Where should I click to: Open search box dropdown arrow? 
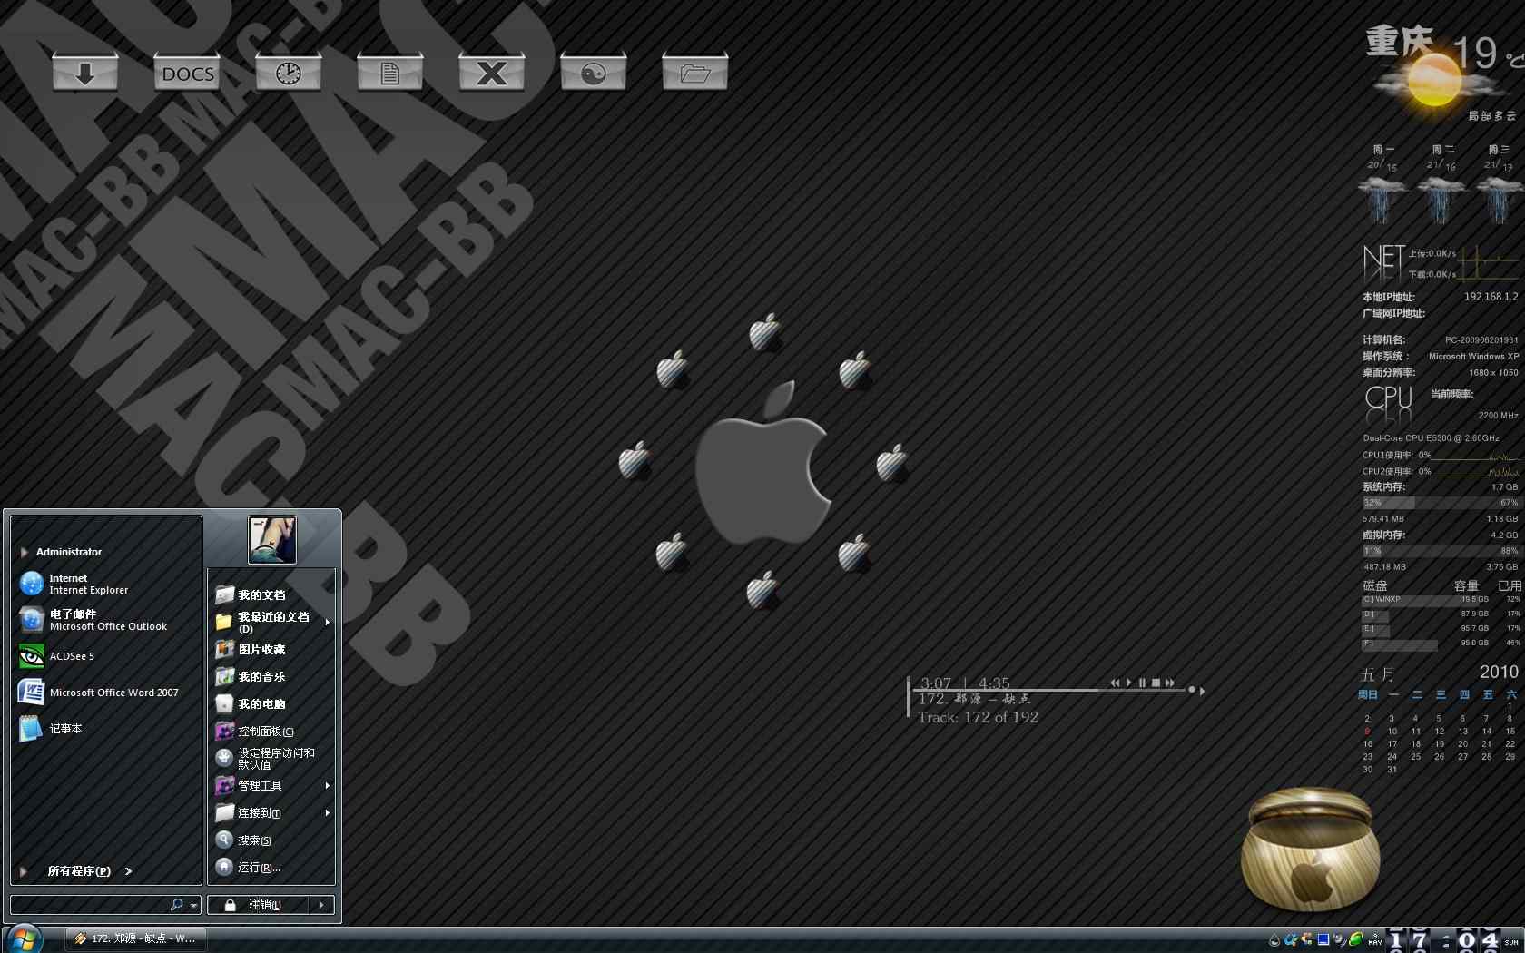(x=193, y=905)
